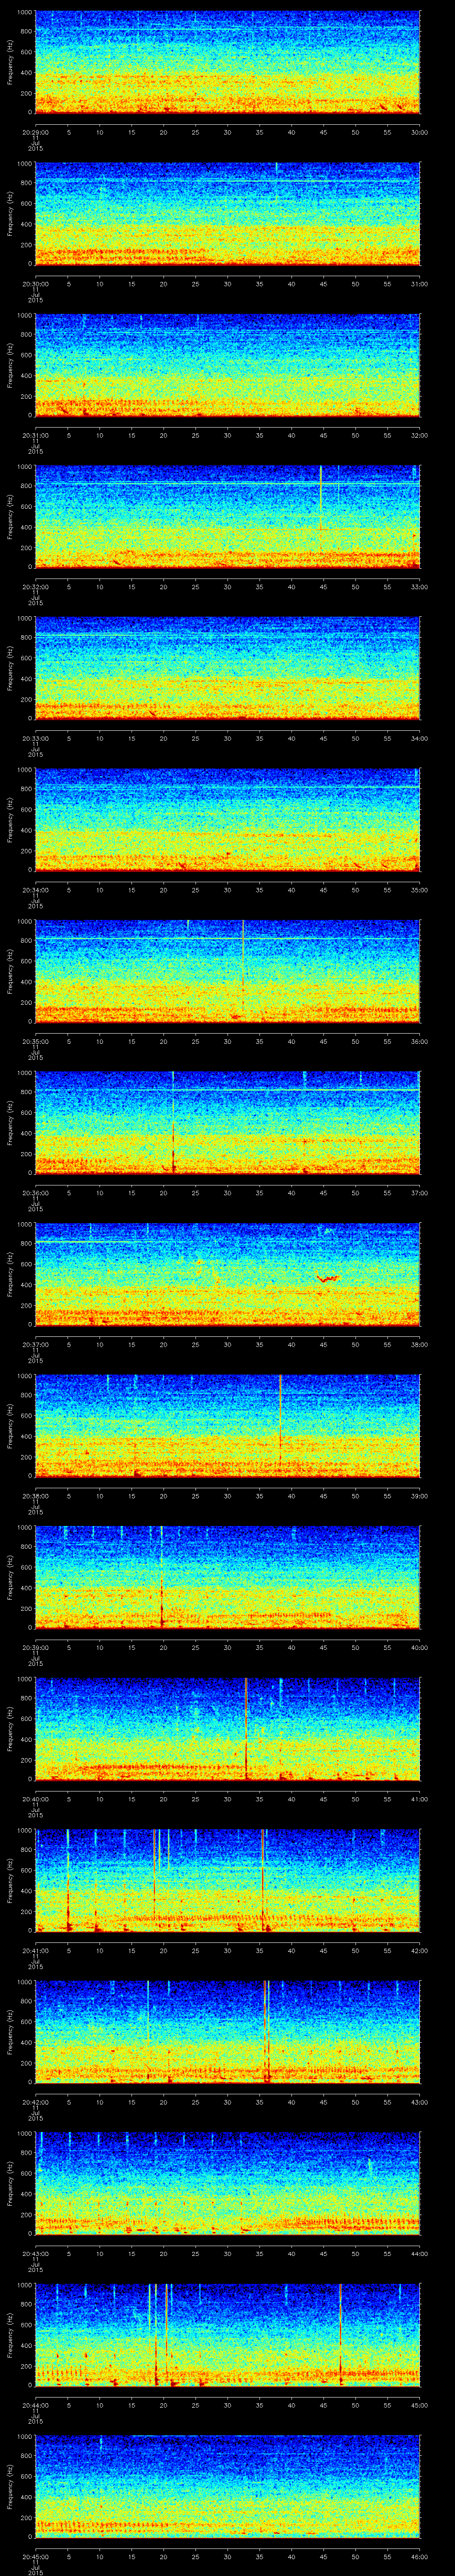Click the 20:37:00 time axis label
Screen dimensions: 455x2576
(x=35, y=1344)
